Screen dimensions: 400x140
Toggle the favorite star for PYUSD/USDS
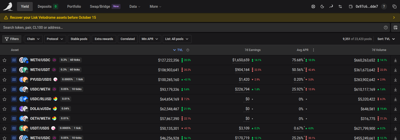4,80
